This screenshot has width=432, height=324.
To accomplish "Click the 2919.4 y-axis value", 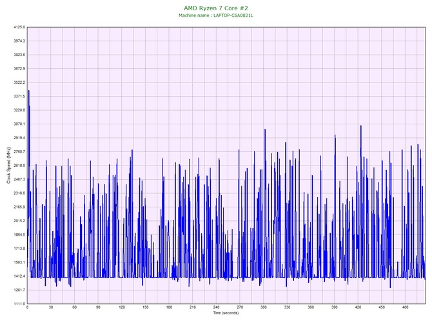I will coord(19,138).
